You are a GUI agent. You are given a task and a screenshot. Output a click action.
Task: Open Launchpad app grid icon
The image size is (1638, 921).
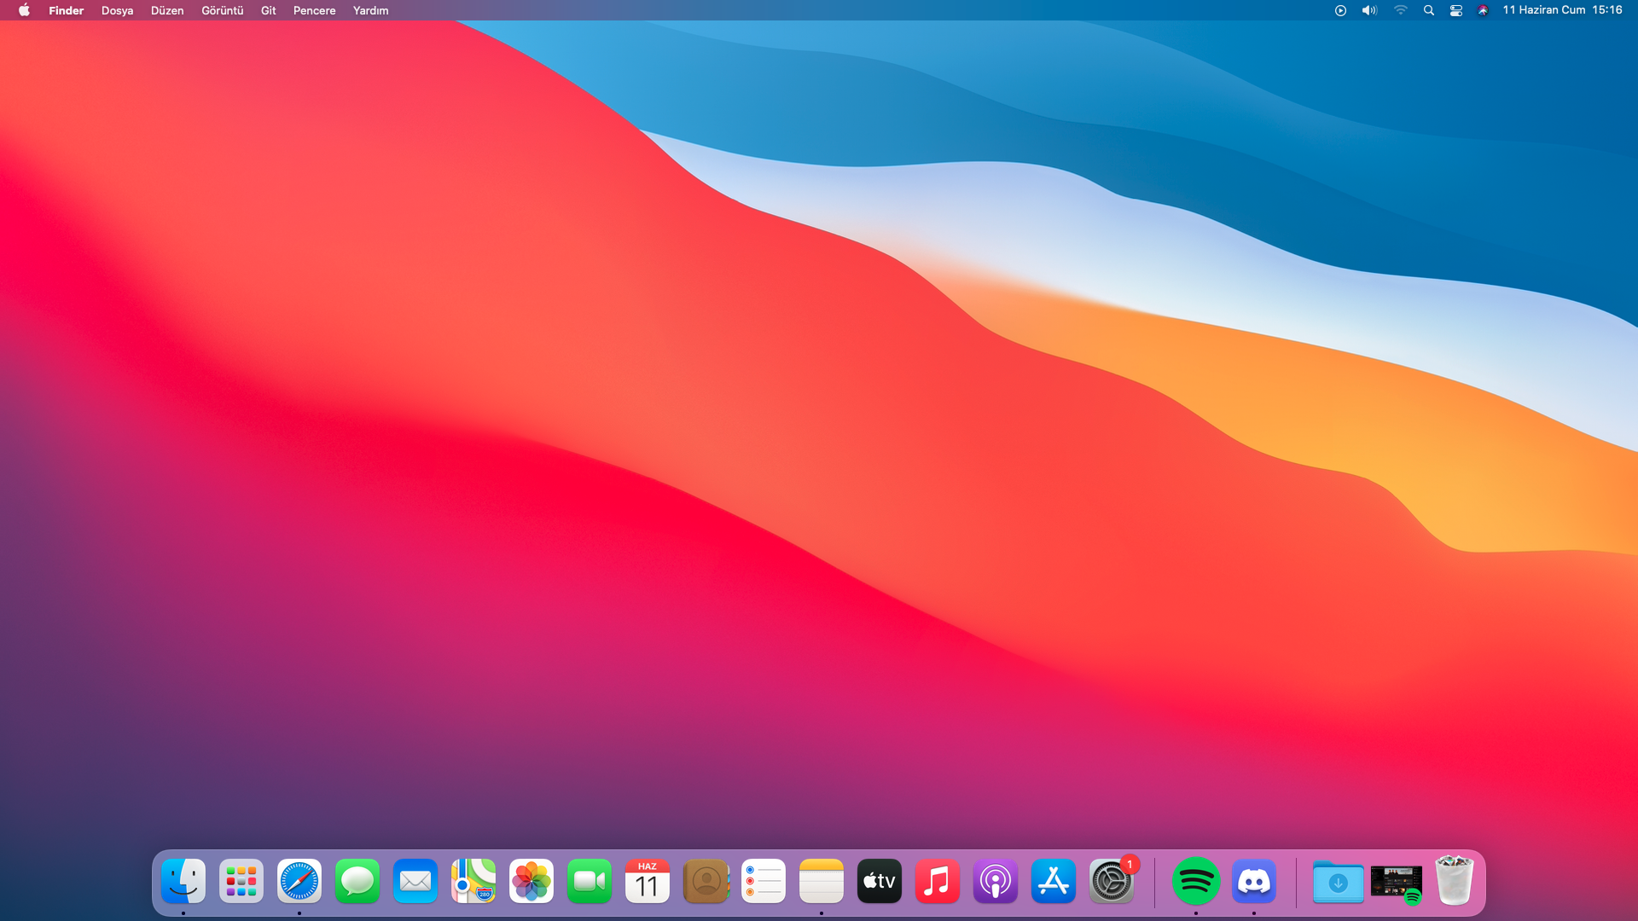[x=241, y=882]
